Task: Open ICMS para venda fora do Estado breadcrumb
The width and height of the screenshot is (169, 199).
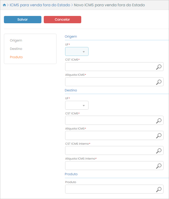Action: (x=40, y=5)
